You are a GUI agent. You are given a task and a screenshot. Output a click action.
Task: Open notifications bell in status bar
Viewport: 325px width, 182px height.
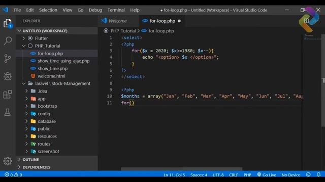coord(318,174)
